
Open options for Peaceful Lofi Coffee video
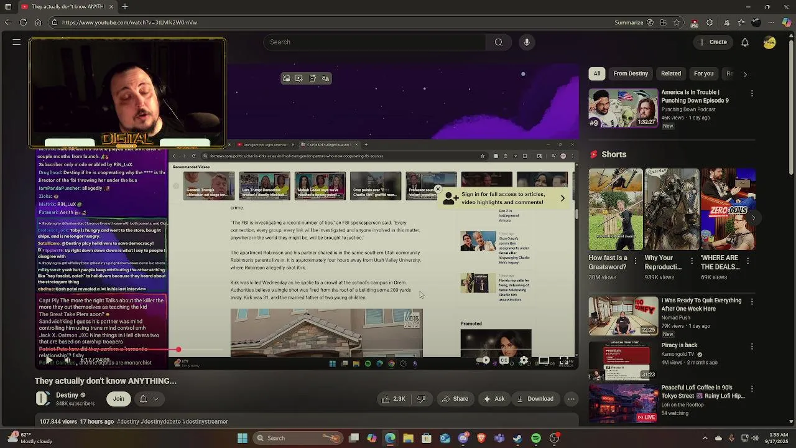coord(752,389)
